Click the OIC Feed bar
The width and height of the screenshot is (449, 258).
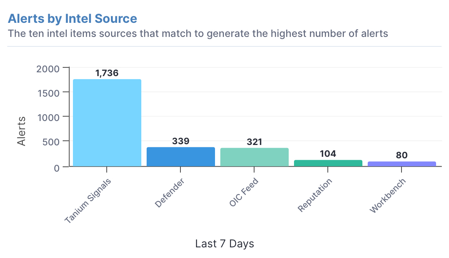pos(254,157)
